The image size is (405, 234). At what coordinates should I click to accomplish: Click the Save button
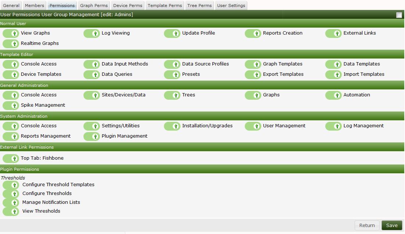pyautogui.click(x=391, y=225)
